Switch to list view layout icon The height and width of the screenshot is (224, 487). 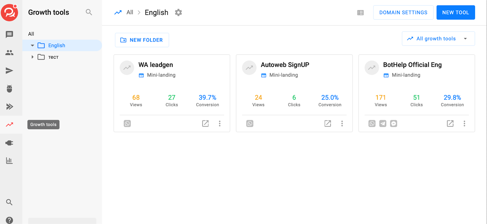tap(360, 13)
